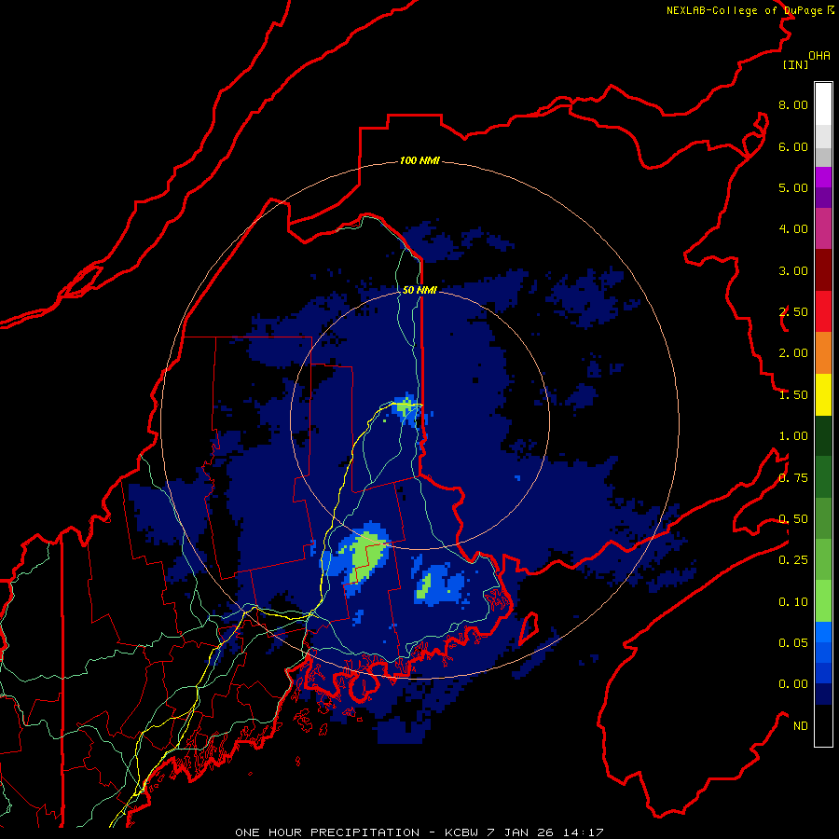Click the 2.00 legend value
Image resolution: width=839 pixels, height=839 pixels.
(x=793, y=353)
